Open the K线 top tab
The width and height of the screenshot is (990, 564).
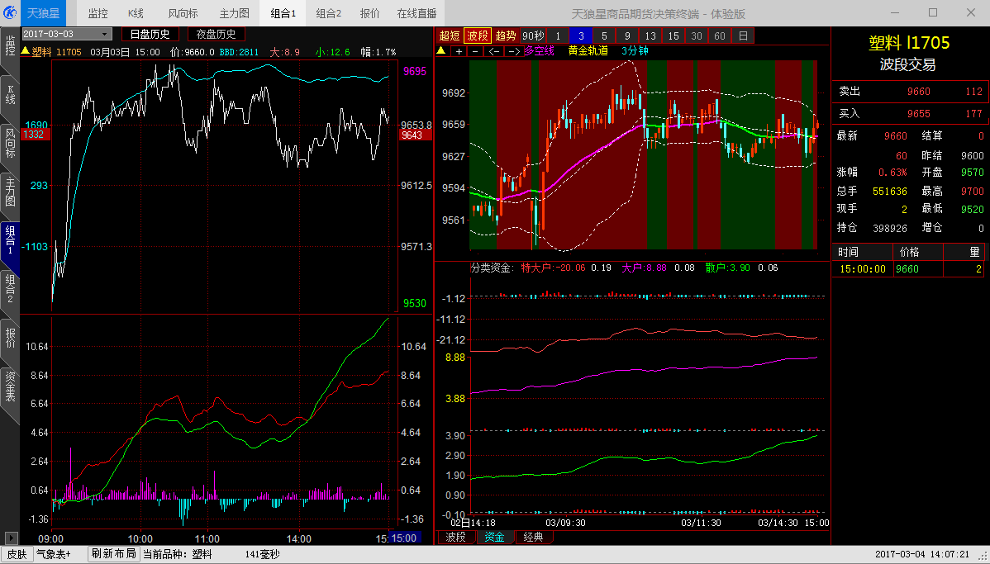tap(136, 13)
